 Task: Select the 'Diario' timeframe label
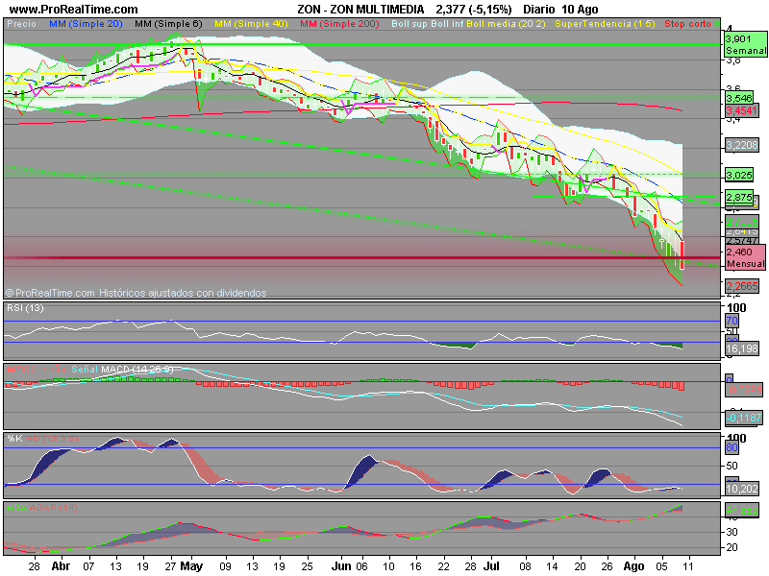pyautogui.click(x=539, y=10)
